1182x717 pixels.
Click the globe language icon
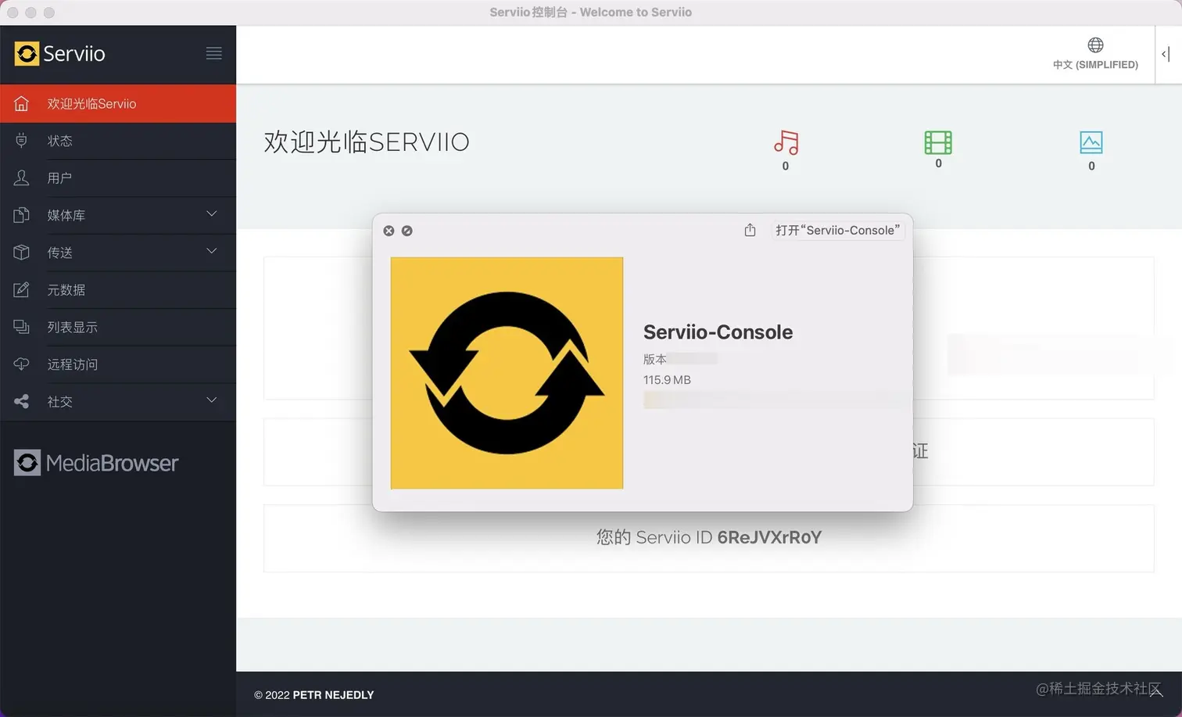(x=1095, y=45)
